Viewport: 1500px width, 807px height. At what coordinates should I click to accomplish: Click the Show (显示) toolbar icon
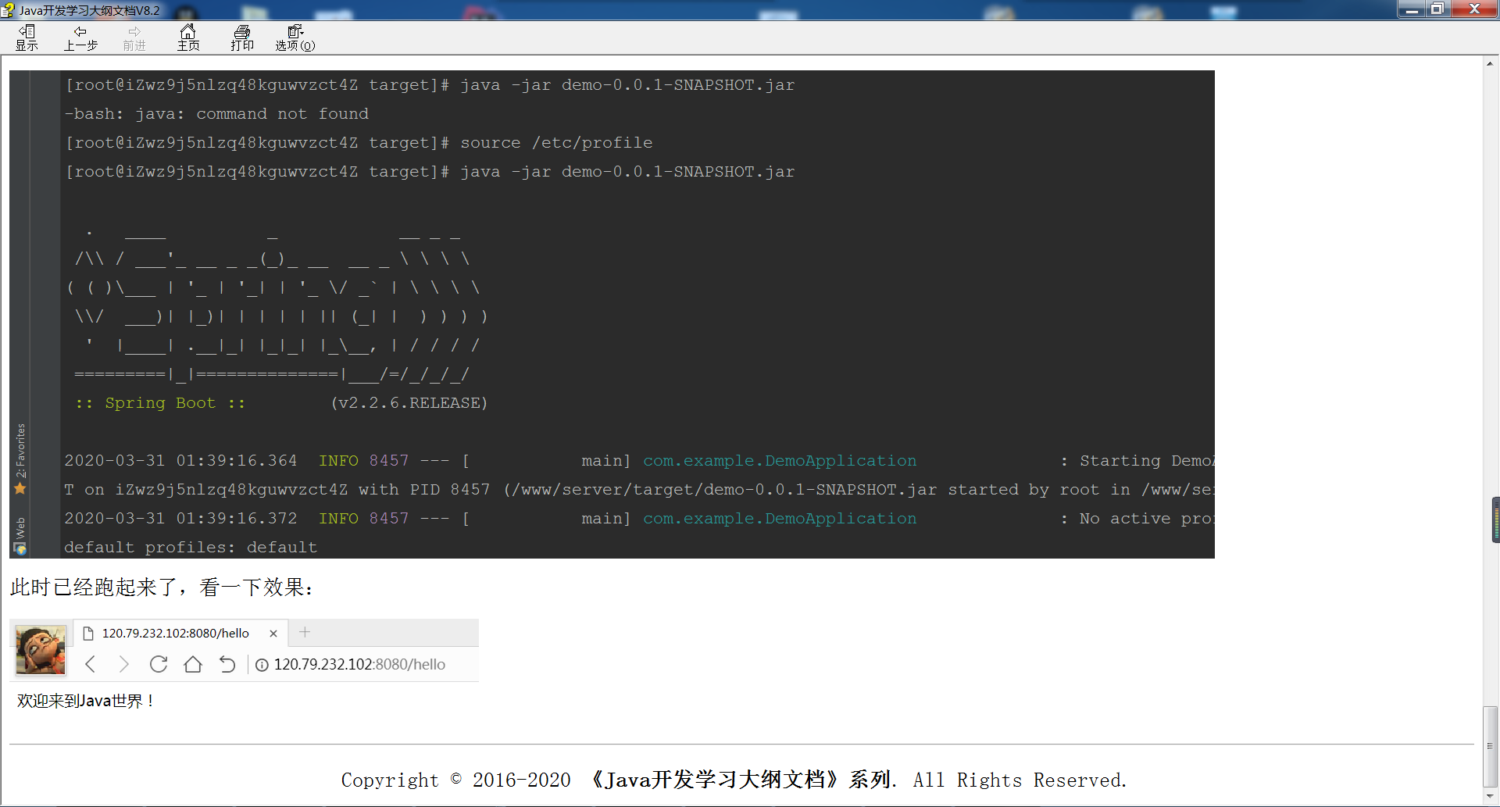click(27, 37)
